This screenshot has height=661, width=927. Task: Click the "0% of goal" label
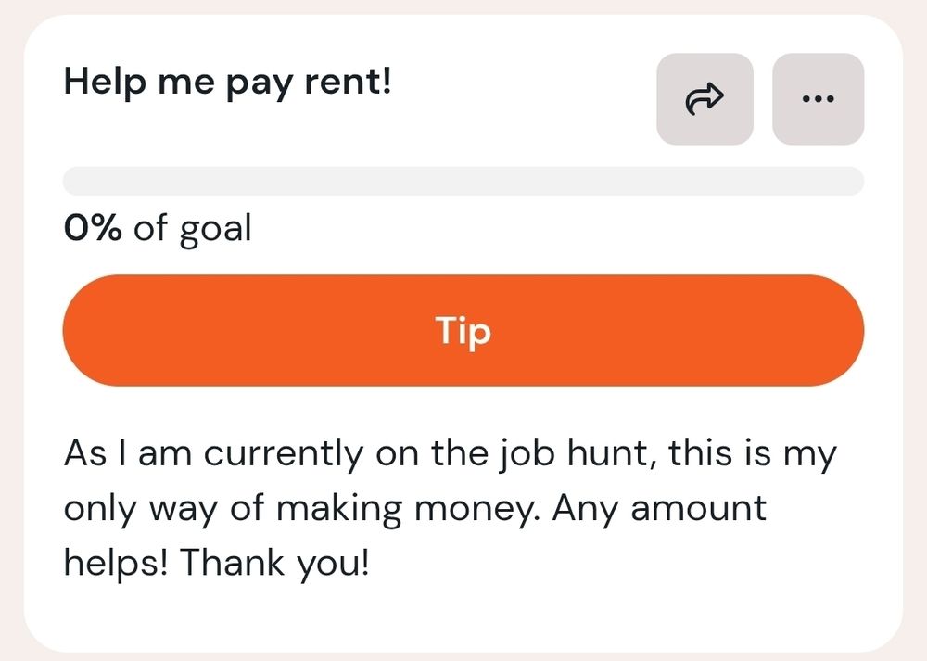[158, 229]
